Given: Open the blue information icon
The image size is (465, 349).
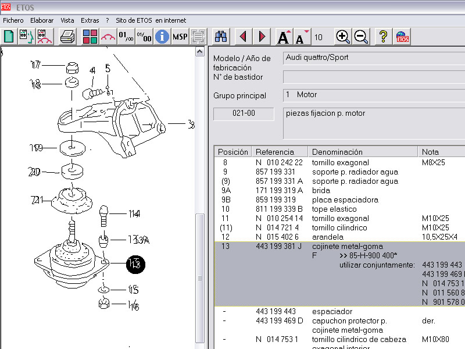Looking at the screenshot, I should click(162, 37).
